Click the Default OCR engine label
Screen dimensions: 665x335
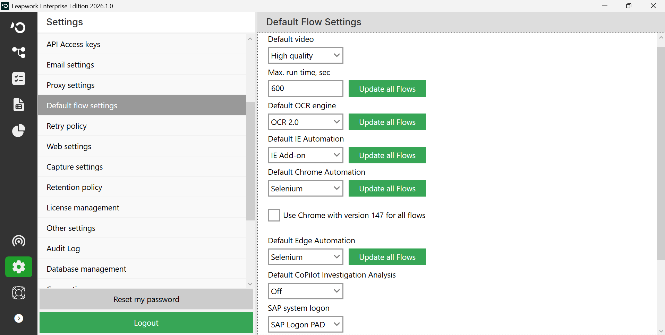[302, 106]
